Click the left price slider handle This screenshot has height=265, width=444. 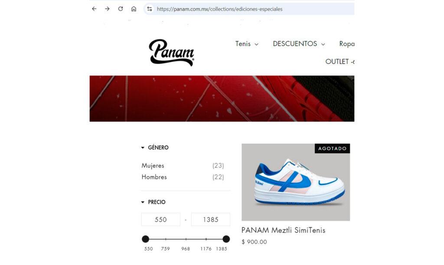(145, 239)
